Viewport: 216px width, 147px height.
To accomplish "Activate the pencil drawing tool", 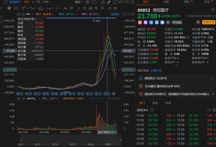I will 109,2.
